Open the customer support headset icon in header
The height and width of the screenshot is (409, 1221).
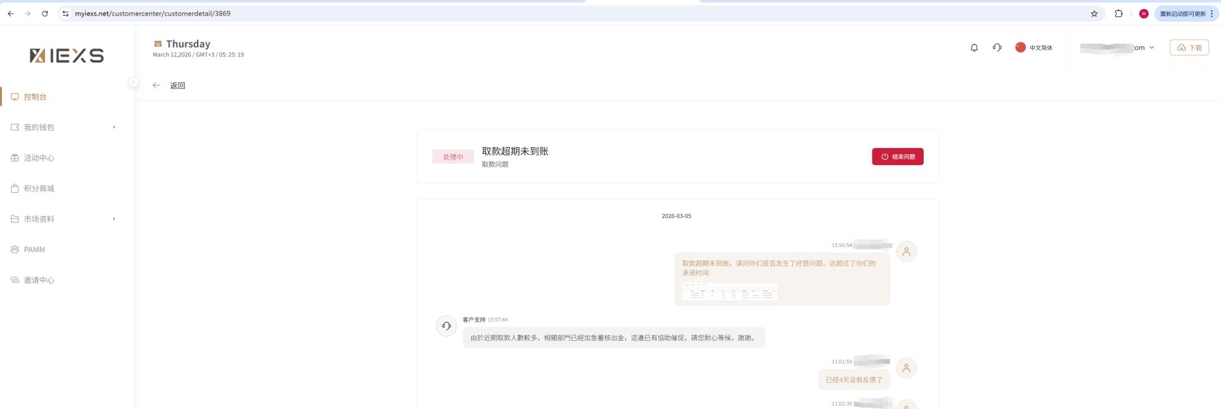[x=997, y=48]
